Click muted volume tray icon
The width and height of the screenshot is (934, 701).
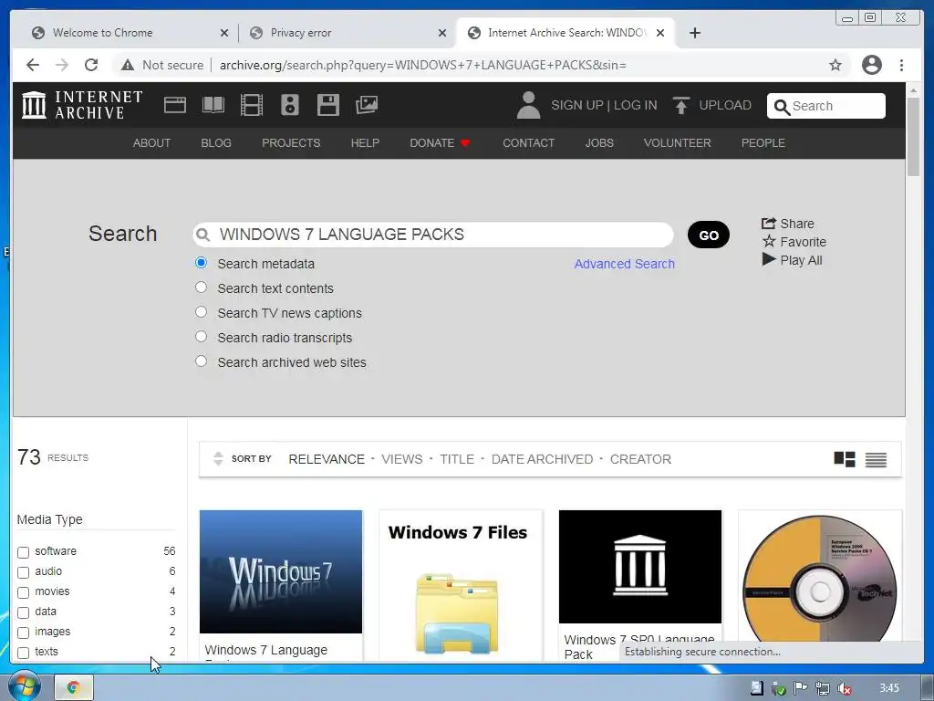844,688
